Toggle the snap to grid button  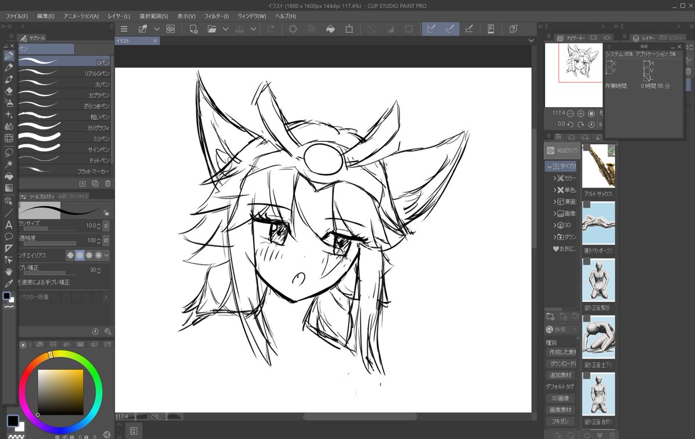click(x=469, y=29)
